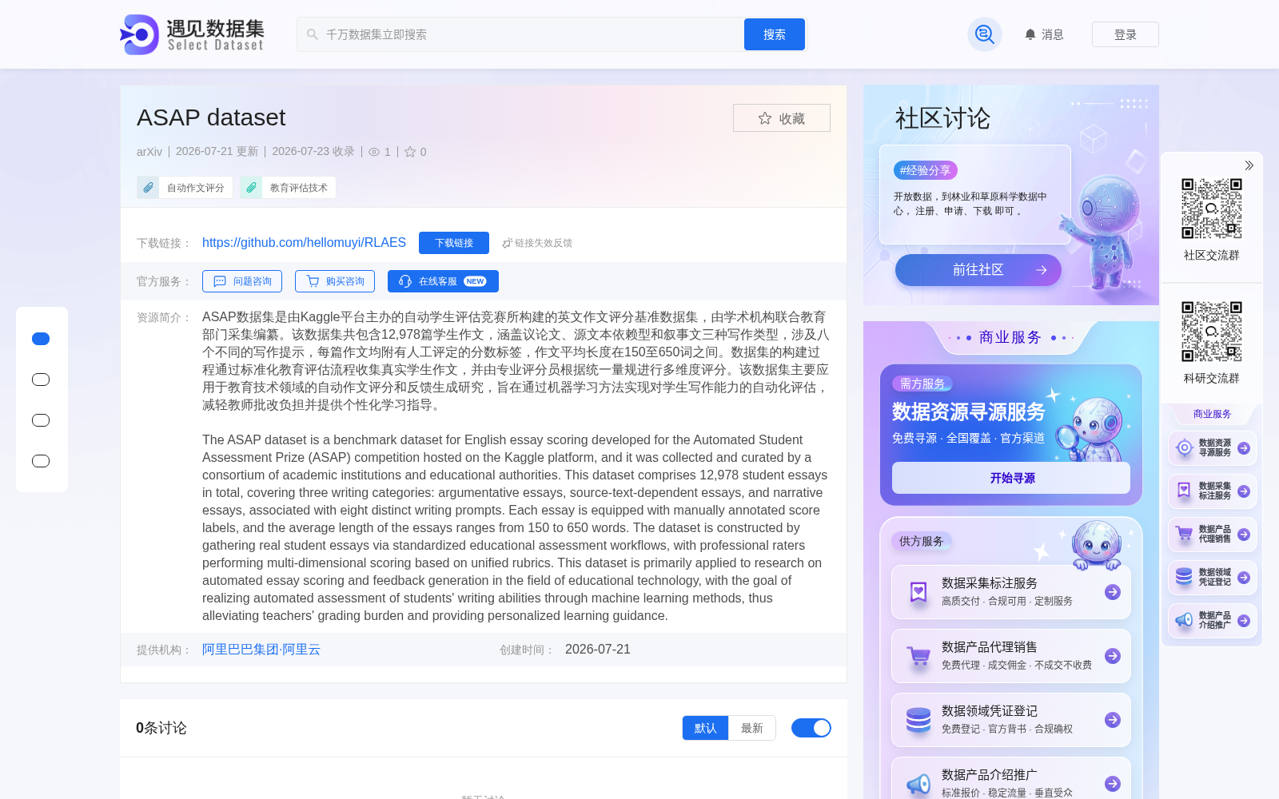The width and height of the screenshot is (1279, 799).
Task: Collapse the floating sidebar with double chevron
Action: pyautogui.click(x=1249, y=165)
